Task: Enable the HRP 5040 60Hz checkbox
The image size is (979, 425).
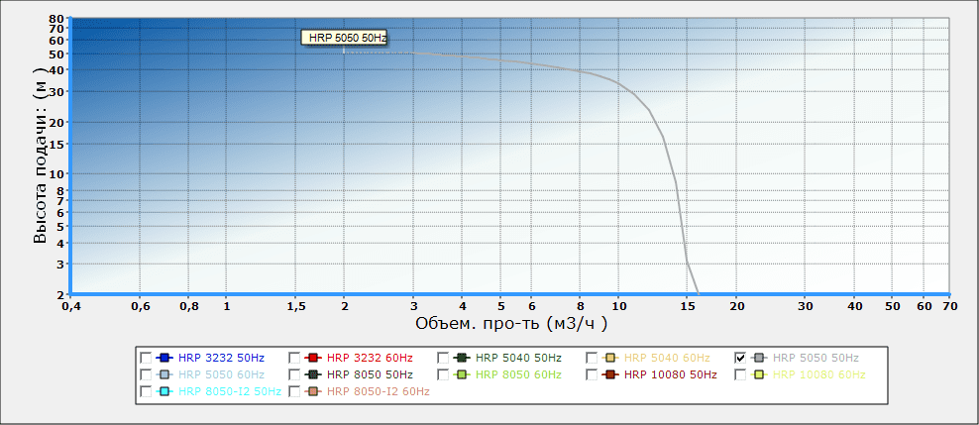Action: 592,358
